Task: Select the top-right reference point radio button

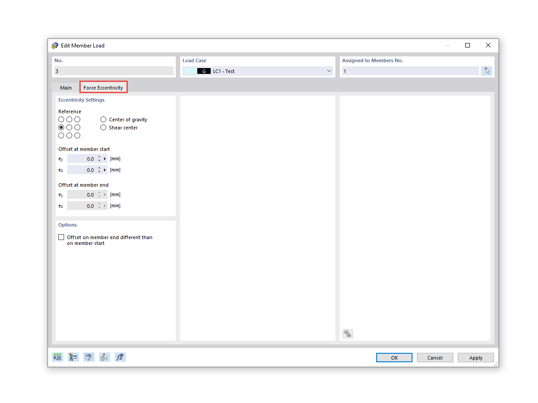Action: click(x=78, y=120)
